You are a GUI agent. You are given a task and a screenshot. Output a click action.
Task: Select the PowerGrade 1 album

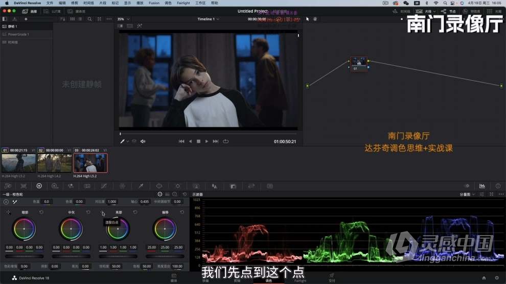pos(27,34)
